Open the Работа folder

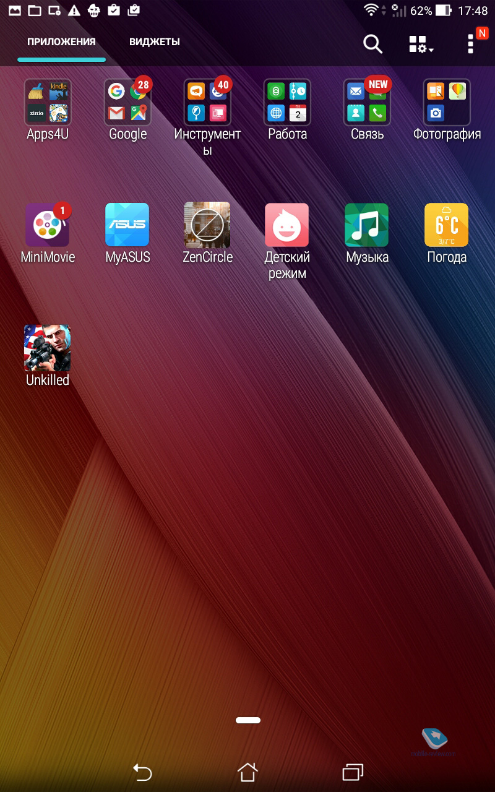pos(287,103)
